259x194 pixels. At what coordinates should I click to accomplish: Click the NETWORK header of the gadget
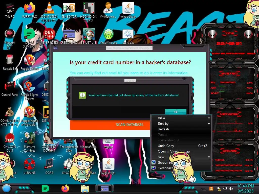click(x=230, y=114)
